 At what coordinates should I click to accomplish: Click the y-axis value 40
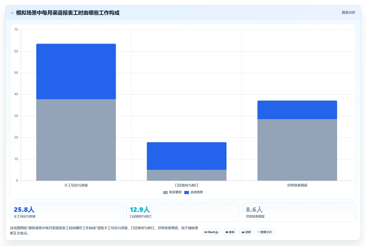16,94
